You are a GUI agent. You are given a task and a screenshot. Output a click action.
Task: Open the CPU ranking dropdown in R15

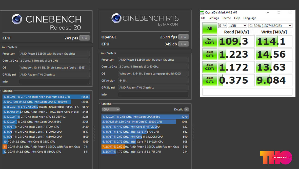tap(111, 109)
